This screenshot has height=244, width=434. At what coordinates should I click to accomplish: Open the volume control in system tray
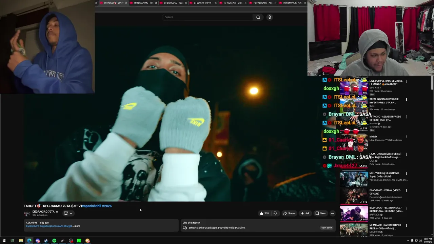click(420, 241)
